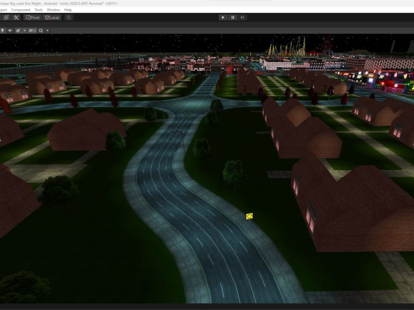The width and height of the screenshot is (414, 310).
Task: Mute scene audio with the speaker icon
Action: pyautogui.click(x=10, y=30)
